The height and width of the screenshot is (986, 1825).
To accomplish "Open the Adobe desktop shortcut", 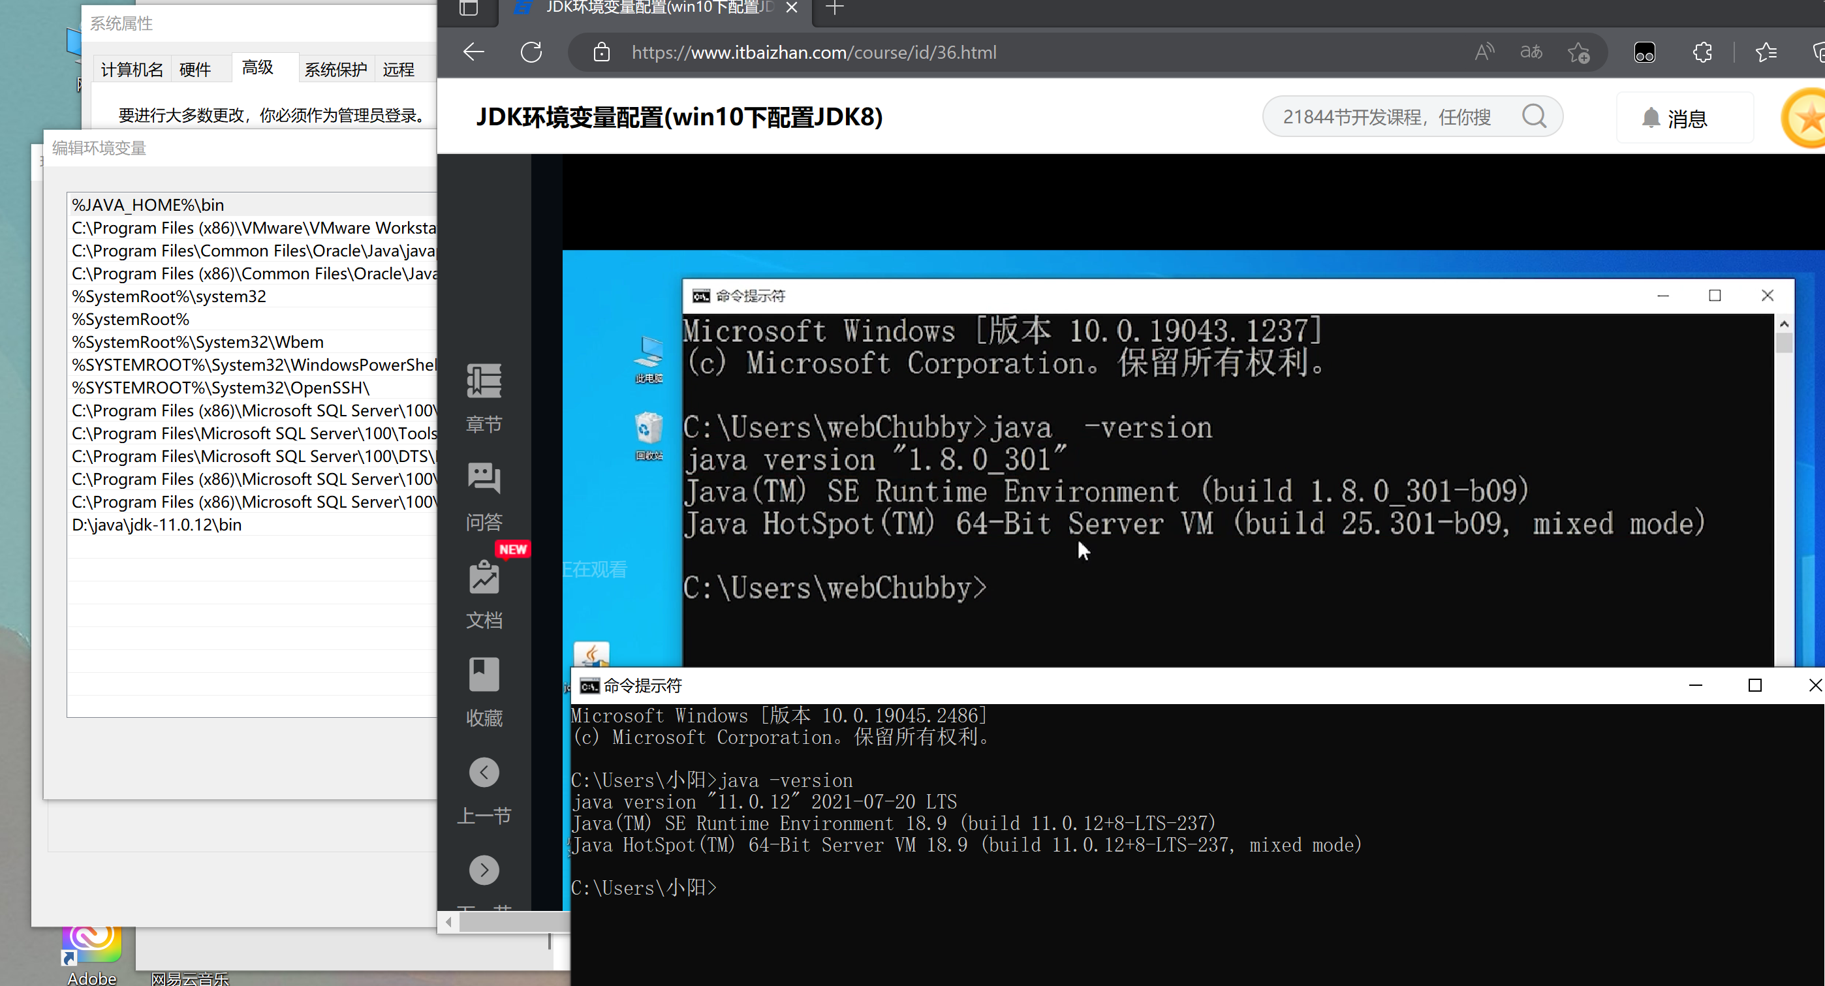I will (x=91, y=955).
